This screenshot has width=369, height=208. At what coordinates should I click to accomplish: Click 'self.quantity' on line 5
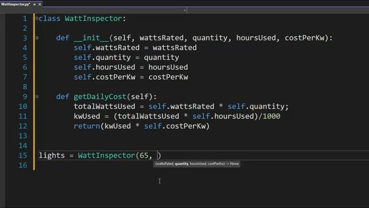[x=102, y=58]
